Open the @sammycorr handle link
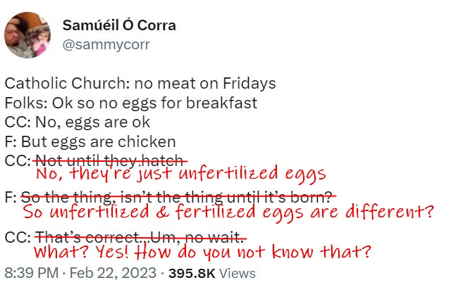 tap(106, 44)
